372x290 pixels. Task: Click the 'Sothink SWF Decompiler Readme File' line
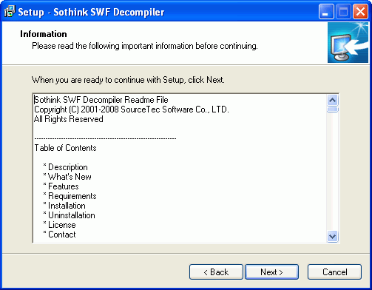(101, 100)
